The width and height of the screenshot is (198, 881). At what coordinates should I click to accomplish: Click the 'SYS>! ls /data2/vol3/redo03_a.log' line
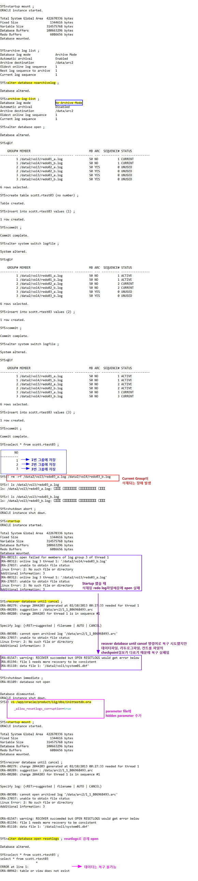pyautogui.click(x=30, y=485)
